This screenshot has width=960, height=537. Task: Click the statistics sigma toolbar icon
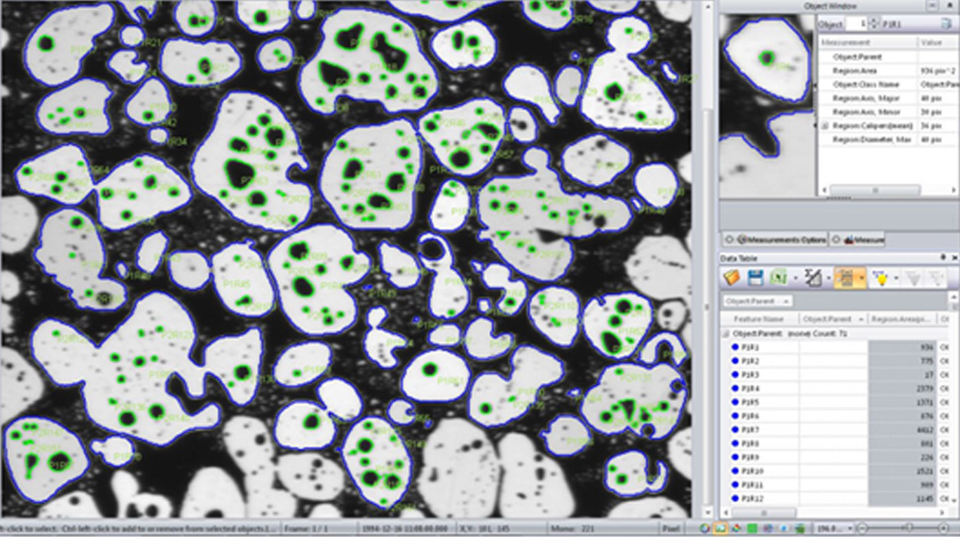coord(812,277)
